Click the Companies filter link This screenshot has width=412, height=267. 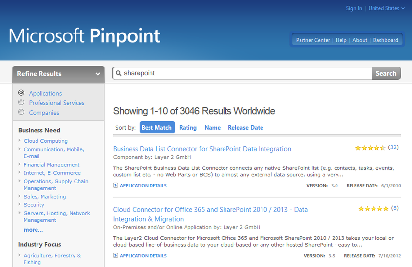coord(44,113)
